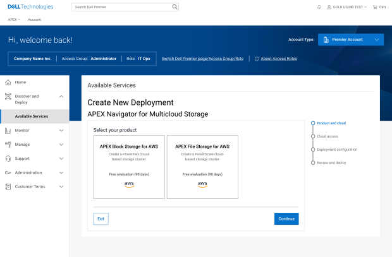The width and height of the screenshot is (392, 257).
Task: Collapse the Discover and Deploy section
Action: pyautogui.click(x=61, y=97)
